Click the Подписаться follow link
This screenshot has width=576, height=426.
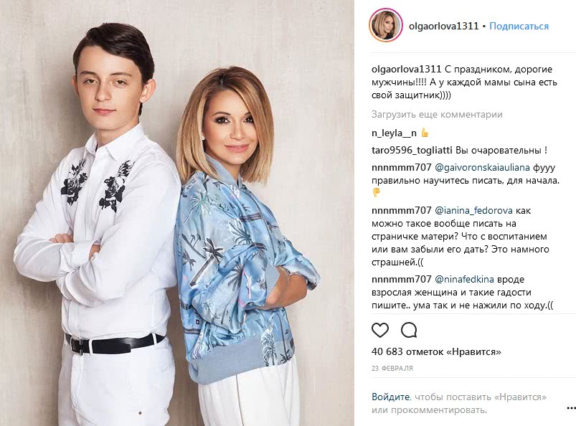519,26
